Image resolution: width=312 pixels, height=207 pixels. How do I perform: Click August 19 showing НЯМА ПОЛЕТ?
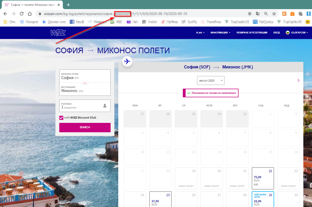click(x=186, y=178)
